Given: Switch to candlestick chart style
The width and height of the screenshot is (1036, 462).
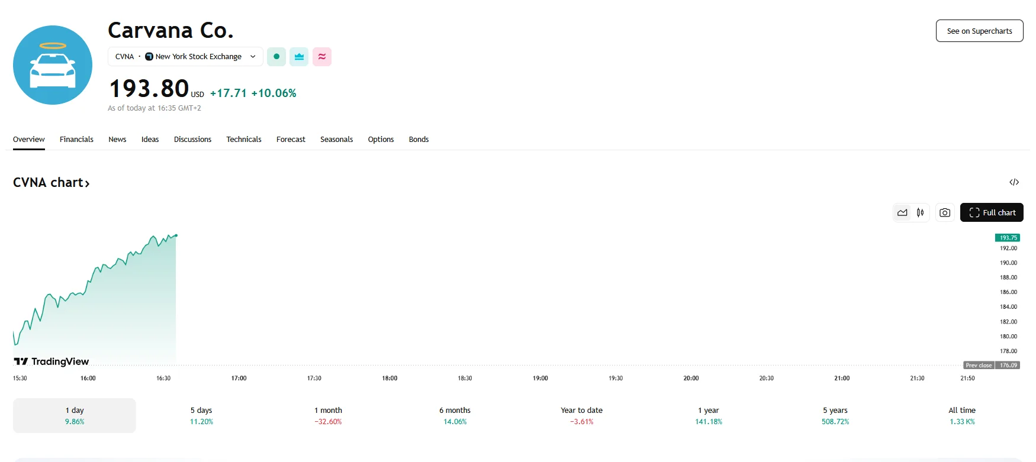Looking at the screenshot, I should tap(921, 212).
